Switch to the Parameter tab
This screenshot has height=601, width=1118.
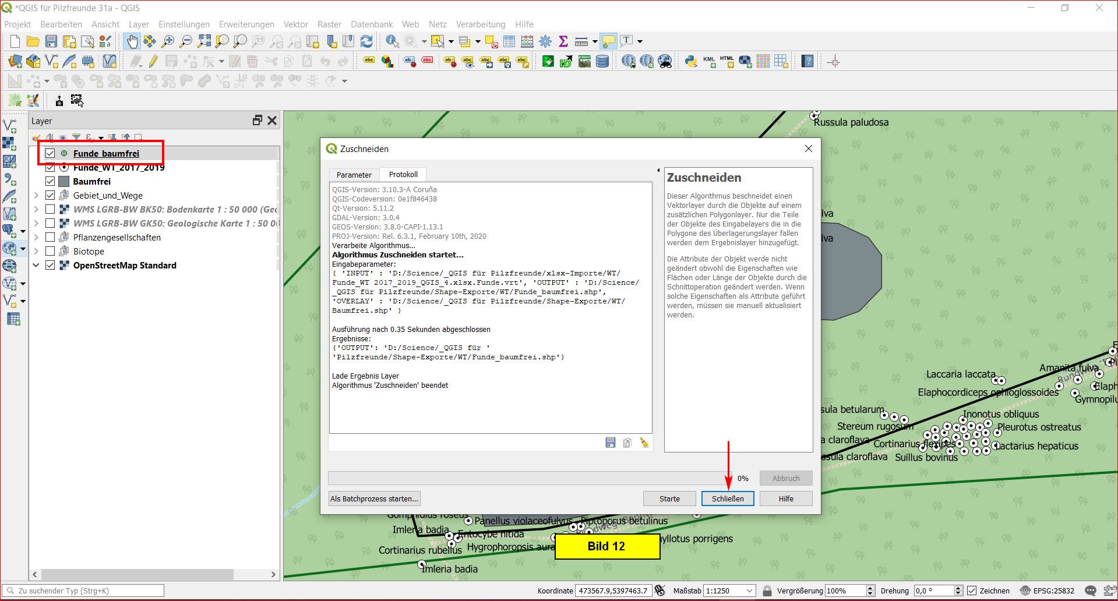pos(354,175)
